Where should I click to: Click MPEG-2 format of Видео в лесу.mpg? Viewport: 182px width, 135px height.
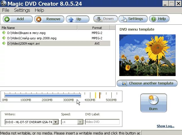(97, 33)
